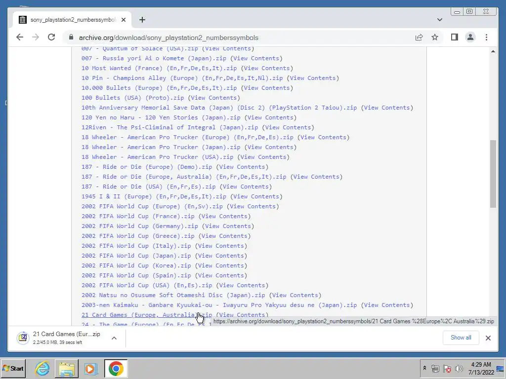The width and height of the screenshot is (506, 379).
Task: Select the sony_playstation2_numberssymbols tab
Action: pyautogui.click(x=73, y=20)
